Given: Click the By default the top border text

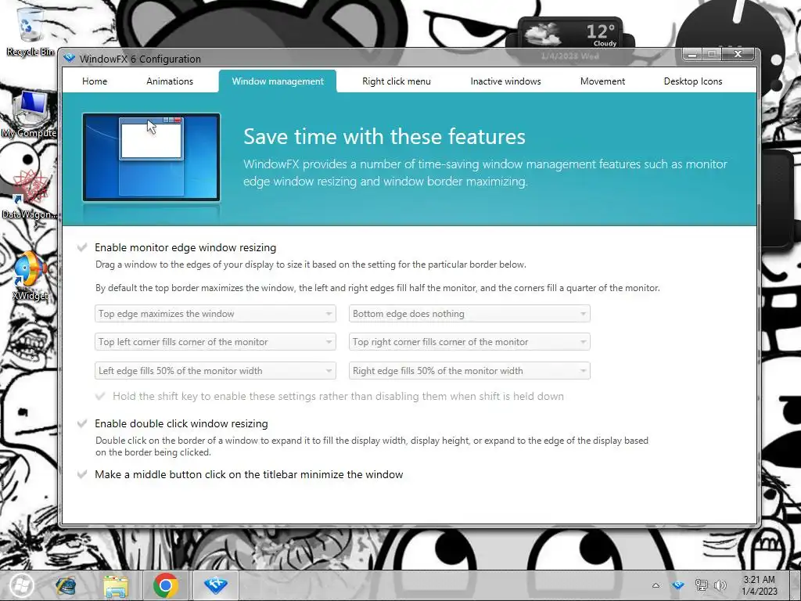Looking at the screenshot, I should [378, 288].
